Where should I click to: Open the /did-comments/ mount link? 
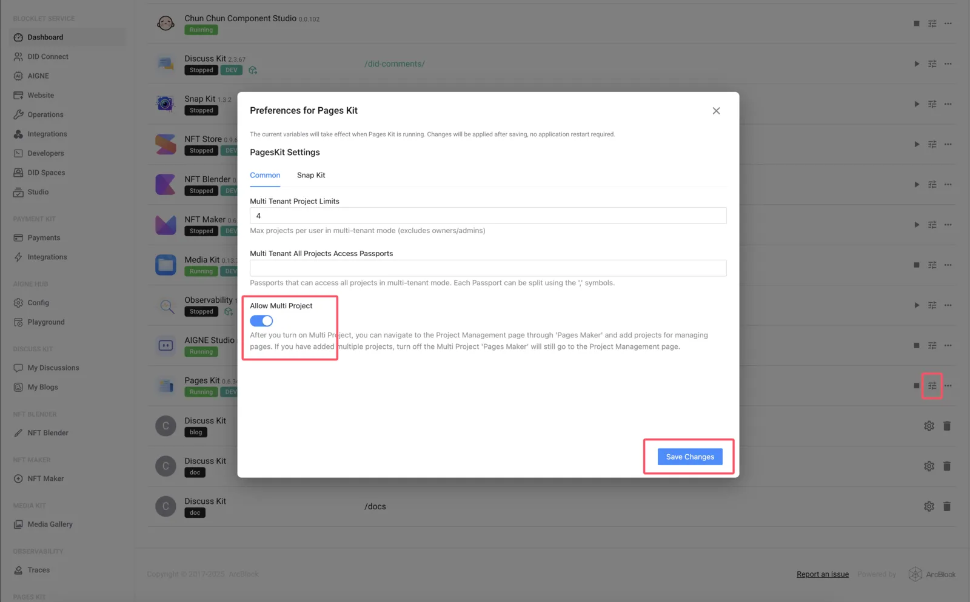pyautogui.click(x=395, y=64)
